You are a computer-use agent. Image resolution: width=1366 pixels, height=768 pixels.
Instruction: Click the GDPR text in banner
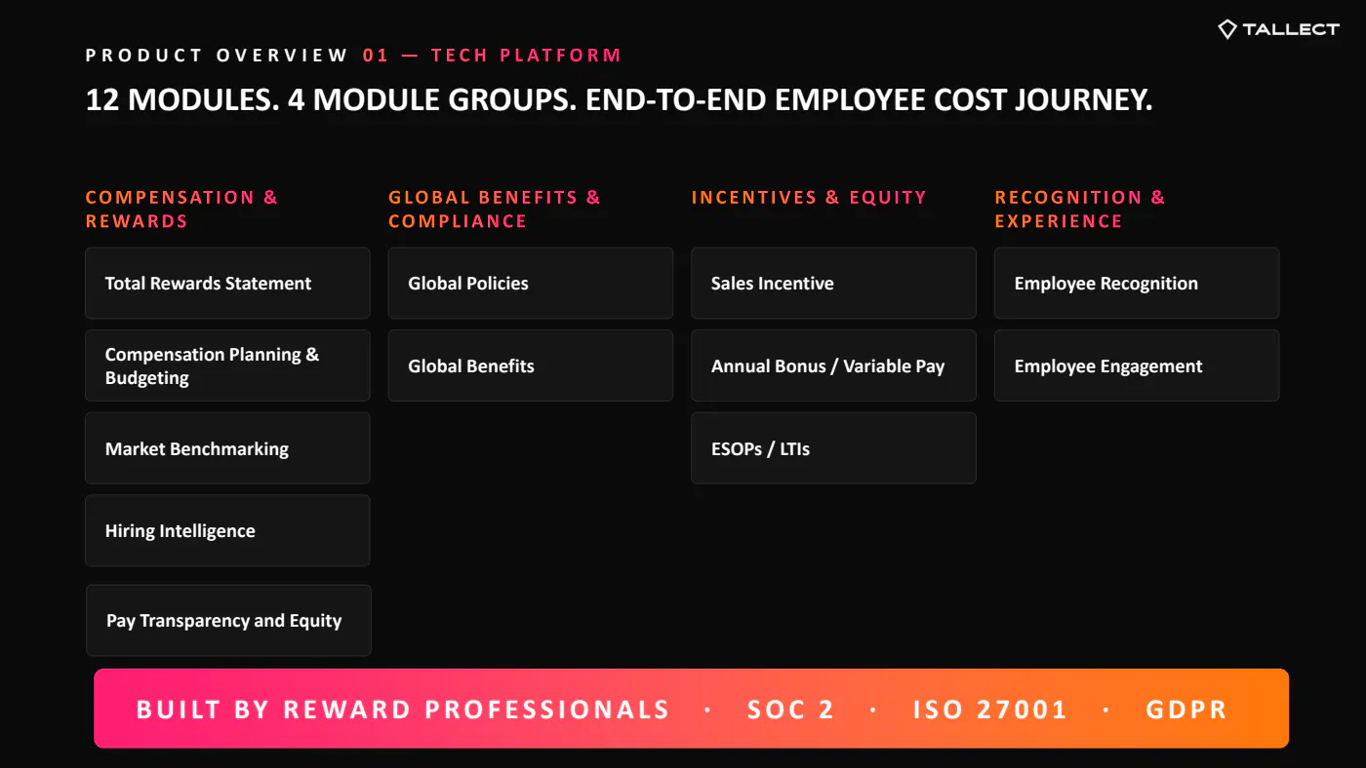pyautogui.click(x=1186, y=710)
